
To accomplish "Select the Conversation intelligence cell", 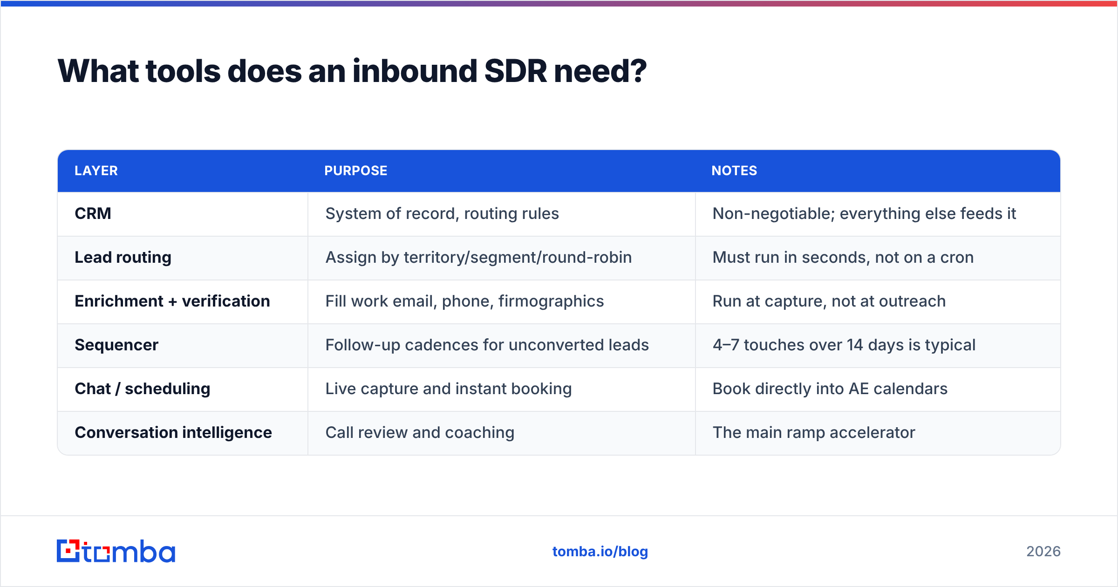I will (x=183, y=433).
